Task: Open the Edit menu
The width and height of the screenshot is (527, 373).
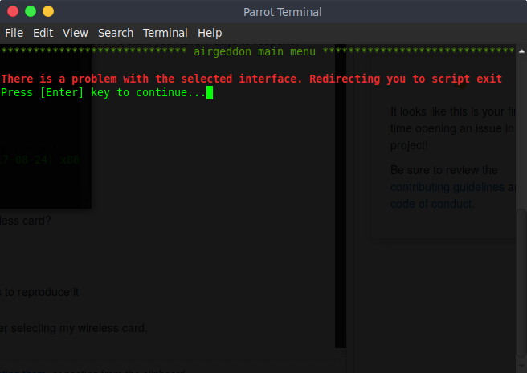Action: coord(43,33)
